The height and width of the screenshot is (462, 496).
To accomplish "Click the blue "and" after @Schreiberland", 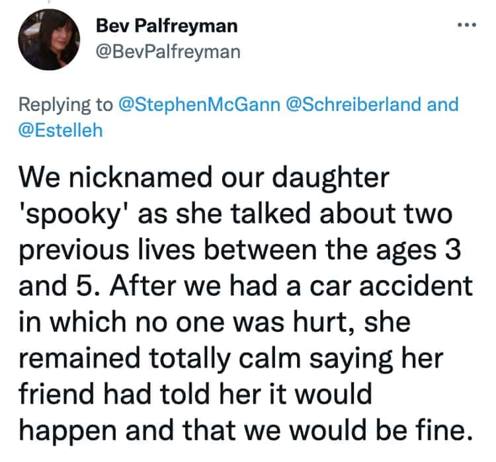I will pos(442,105).
